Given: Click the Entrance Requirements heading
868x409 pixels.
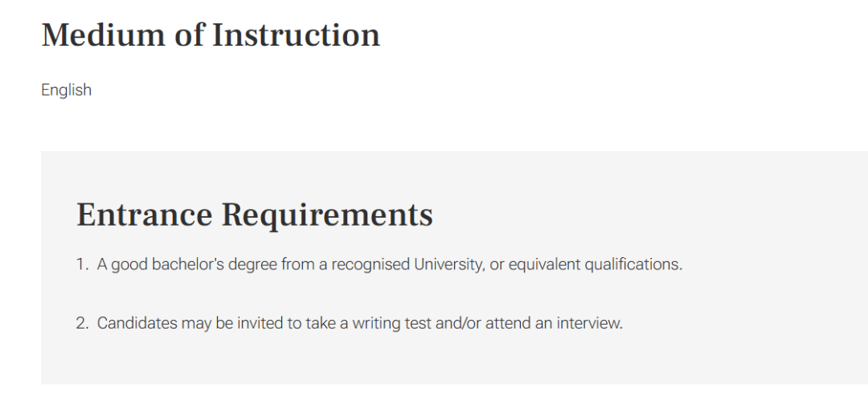Looking at the screenshot, I should coord(255,215).
